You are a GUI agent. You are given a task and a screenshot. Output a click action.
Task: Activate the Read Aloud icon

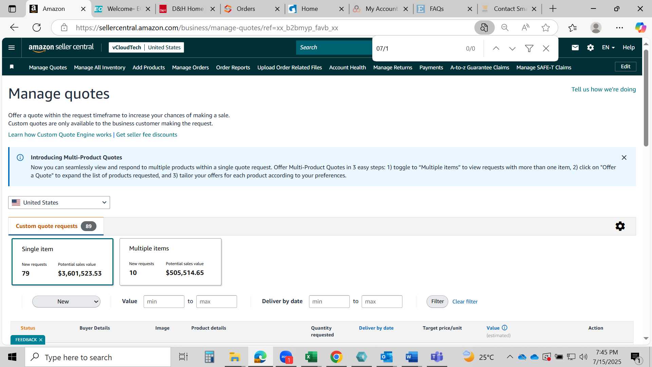(x=525, y=28)
